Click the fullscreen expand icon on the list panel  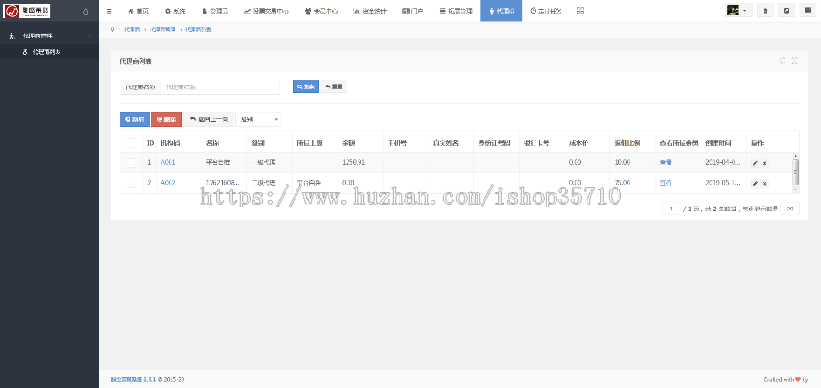point(795,61)
